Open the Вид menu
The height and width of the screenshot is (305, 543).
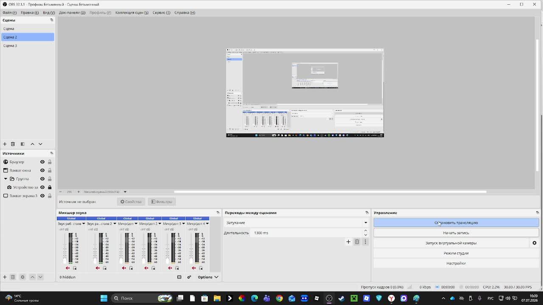tap(49, 12)
